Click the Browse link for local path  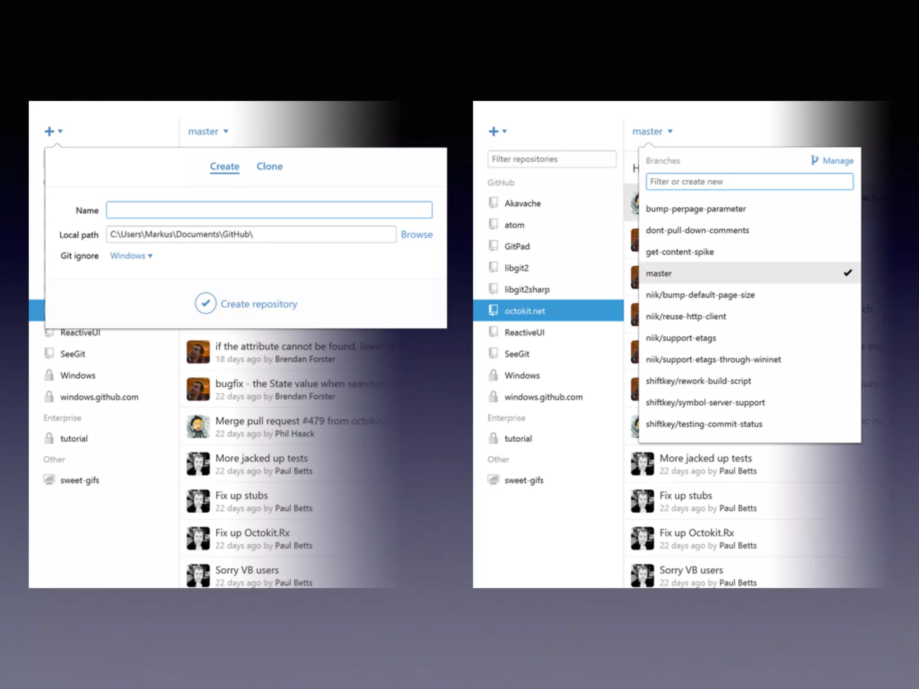click(x=416, y=235)
